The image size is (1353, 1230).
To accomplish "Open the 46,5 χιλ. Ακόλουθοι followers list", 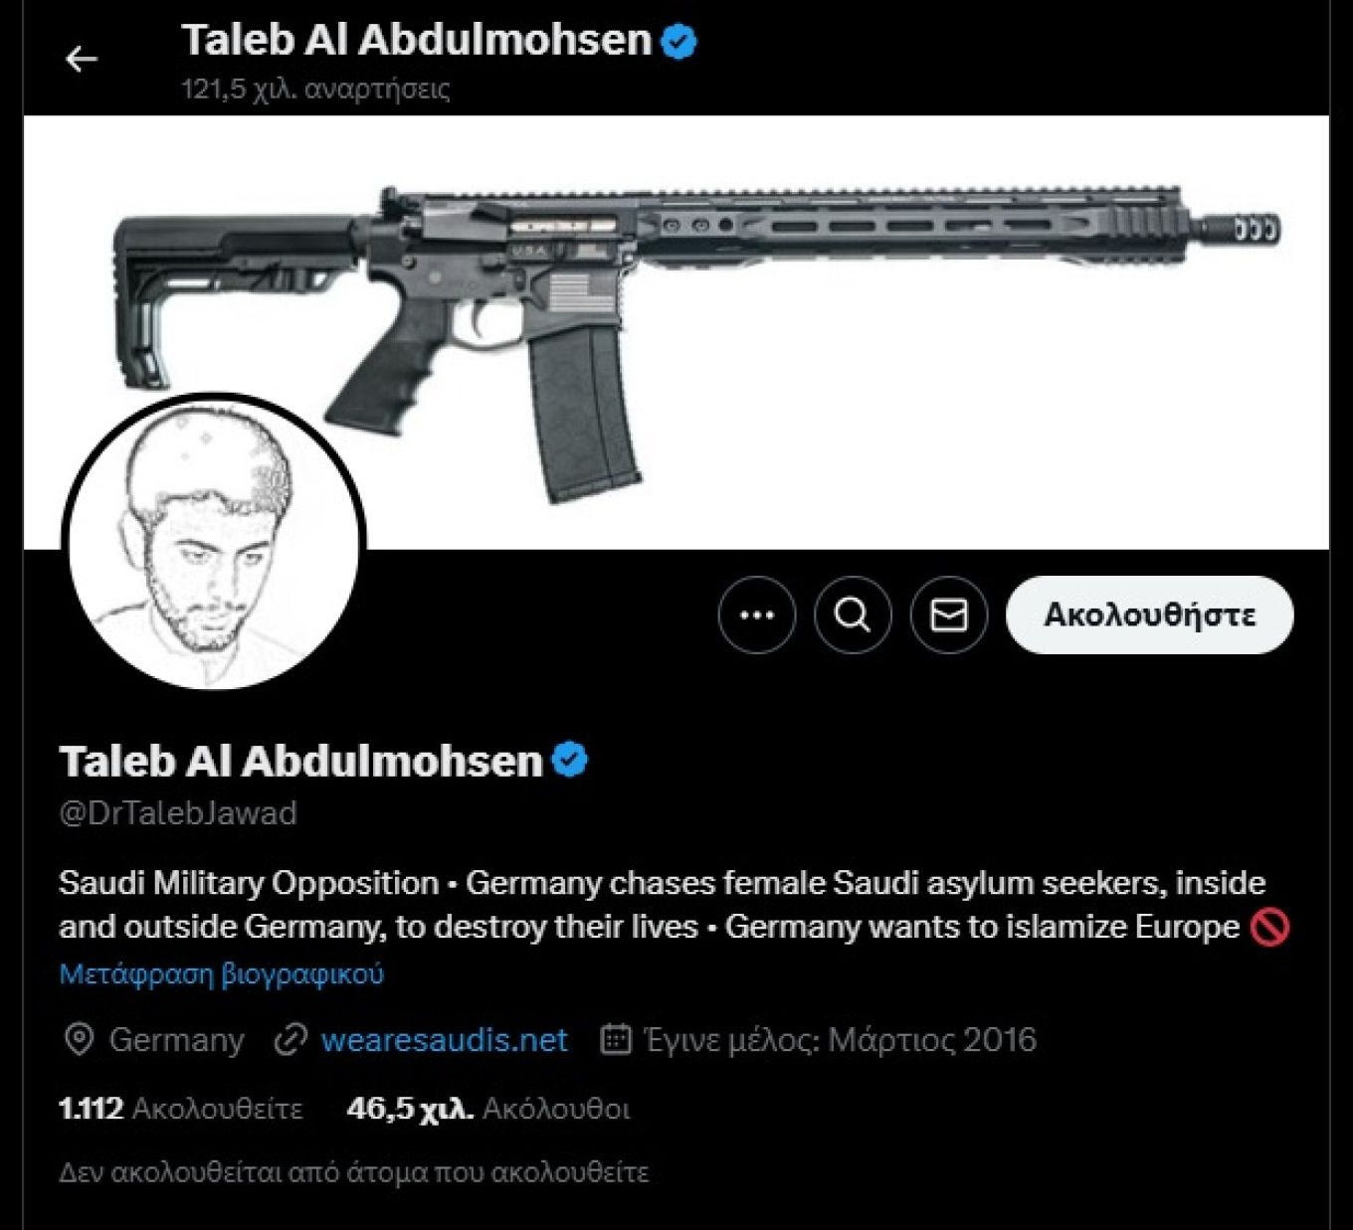I will click(x=488, y=1109).
